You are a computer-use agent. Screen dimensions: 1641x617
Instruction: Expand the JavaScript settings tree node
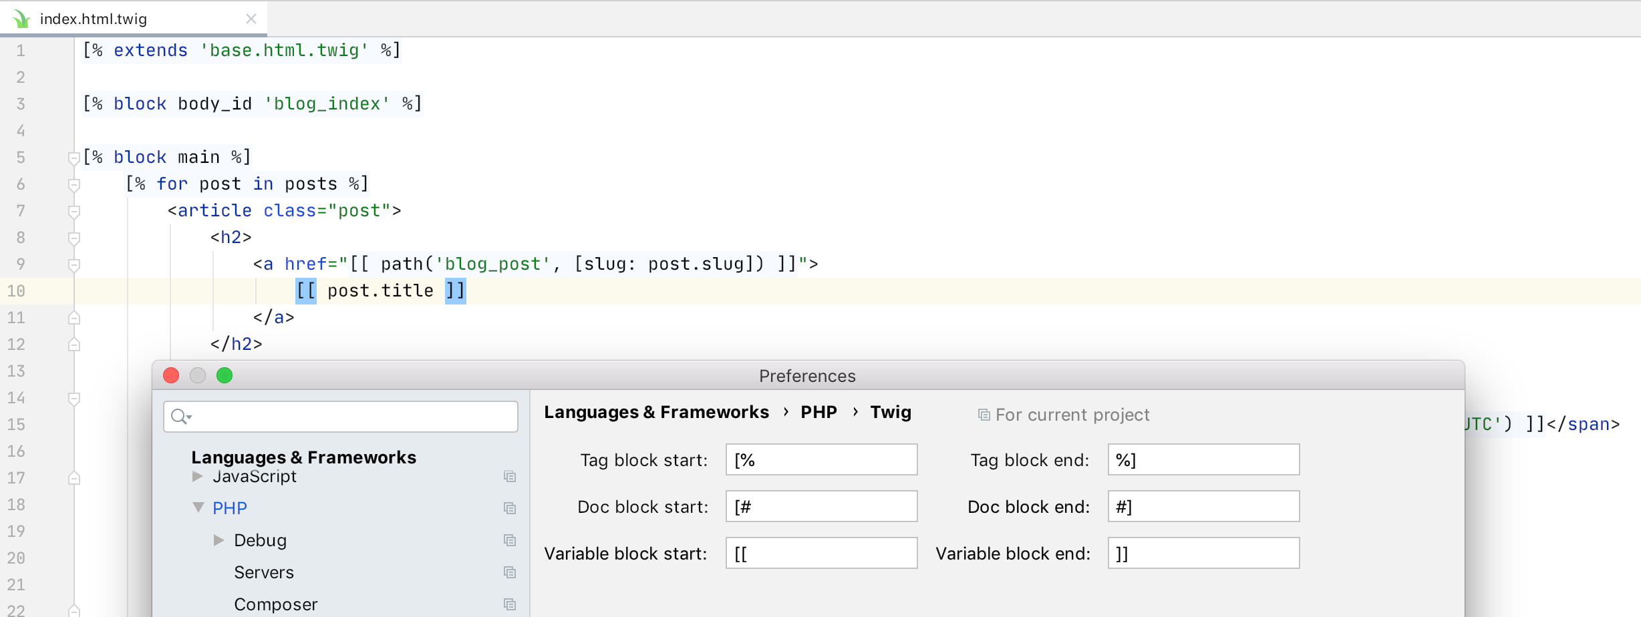click(196, 476)
